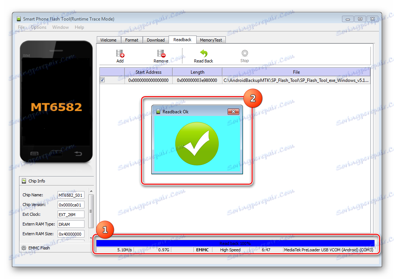This screenshot has width=394, height=279.
Task: Switch to the Download tab
Action: pyautogui.click(x=156, y=40)
